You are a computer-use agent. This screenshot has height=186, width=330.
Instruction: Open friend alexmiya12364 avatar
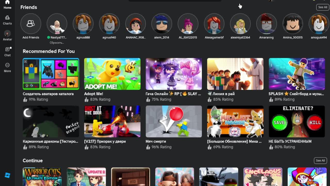[x=240, y=24]
